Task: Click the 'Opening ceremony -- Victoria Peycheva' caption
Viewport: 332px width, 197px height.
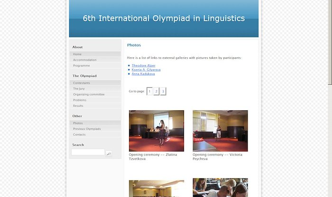Action: click(217, 157)
